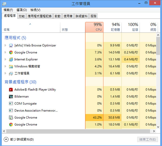Minimize the 工作管理員 window

(139, 3)
